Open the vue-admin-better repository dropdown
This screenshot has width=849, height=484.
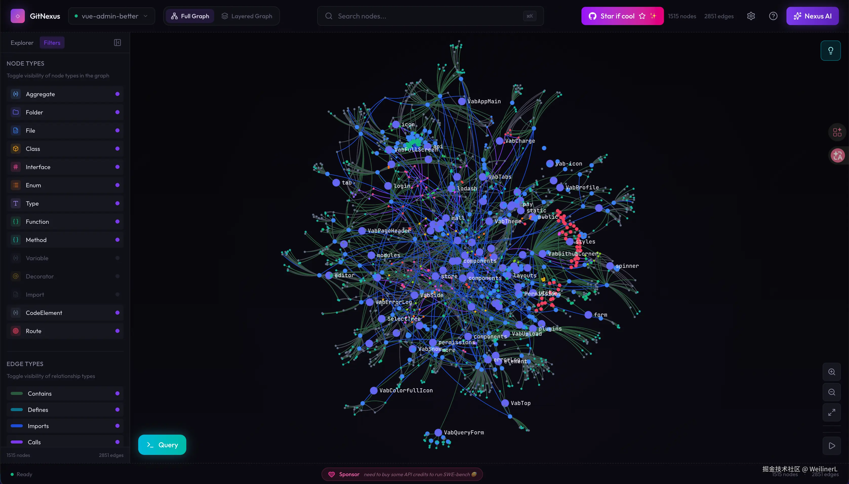(x=111, y=16)
